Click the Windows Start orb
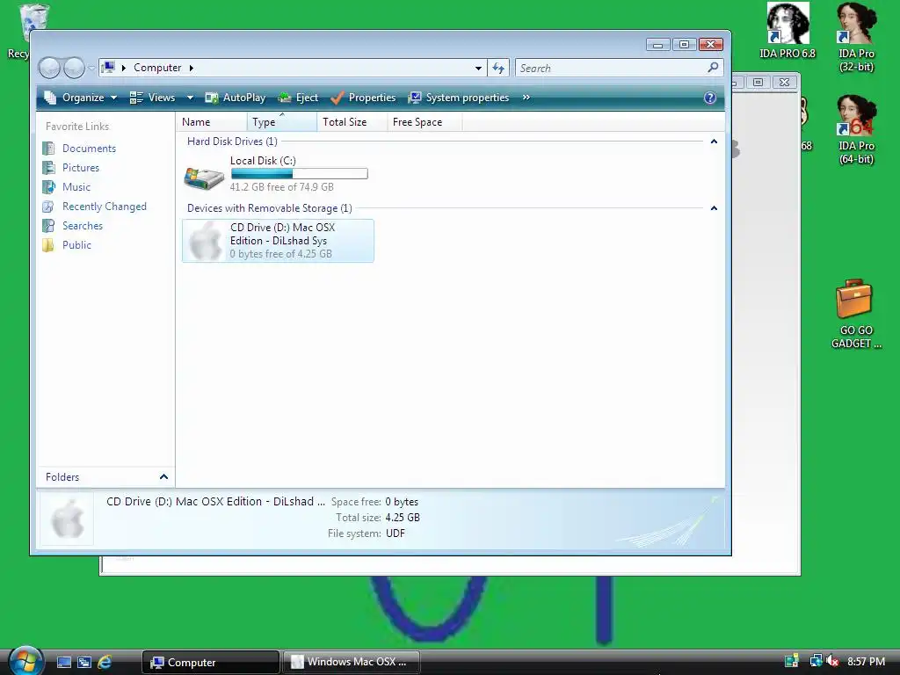The image size is (900, 675). pos(25,661)
